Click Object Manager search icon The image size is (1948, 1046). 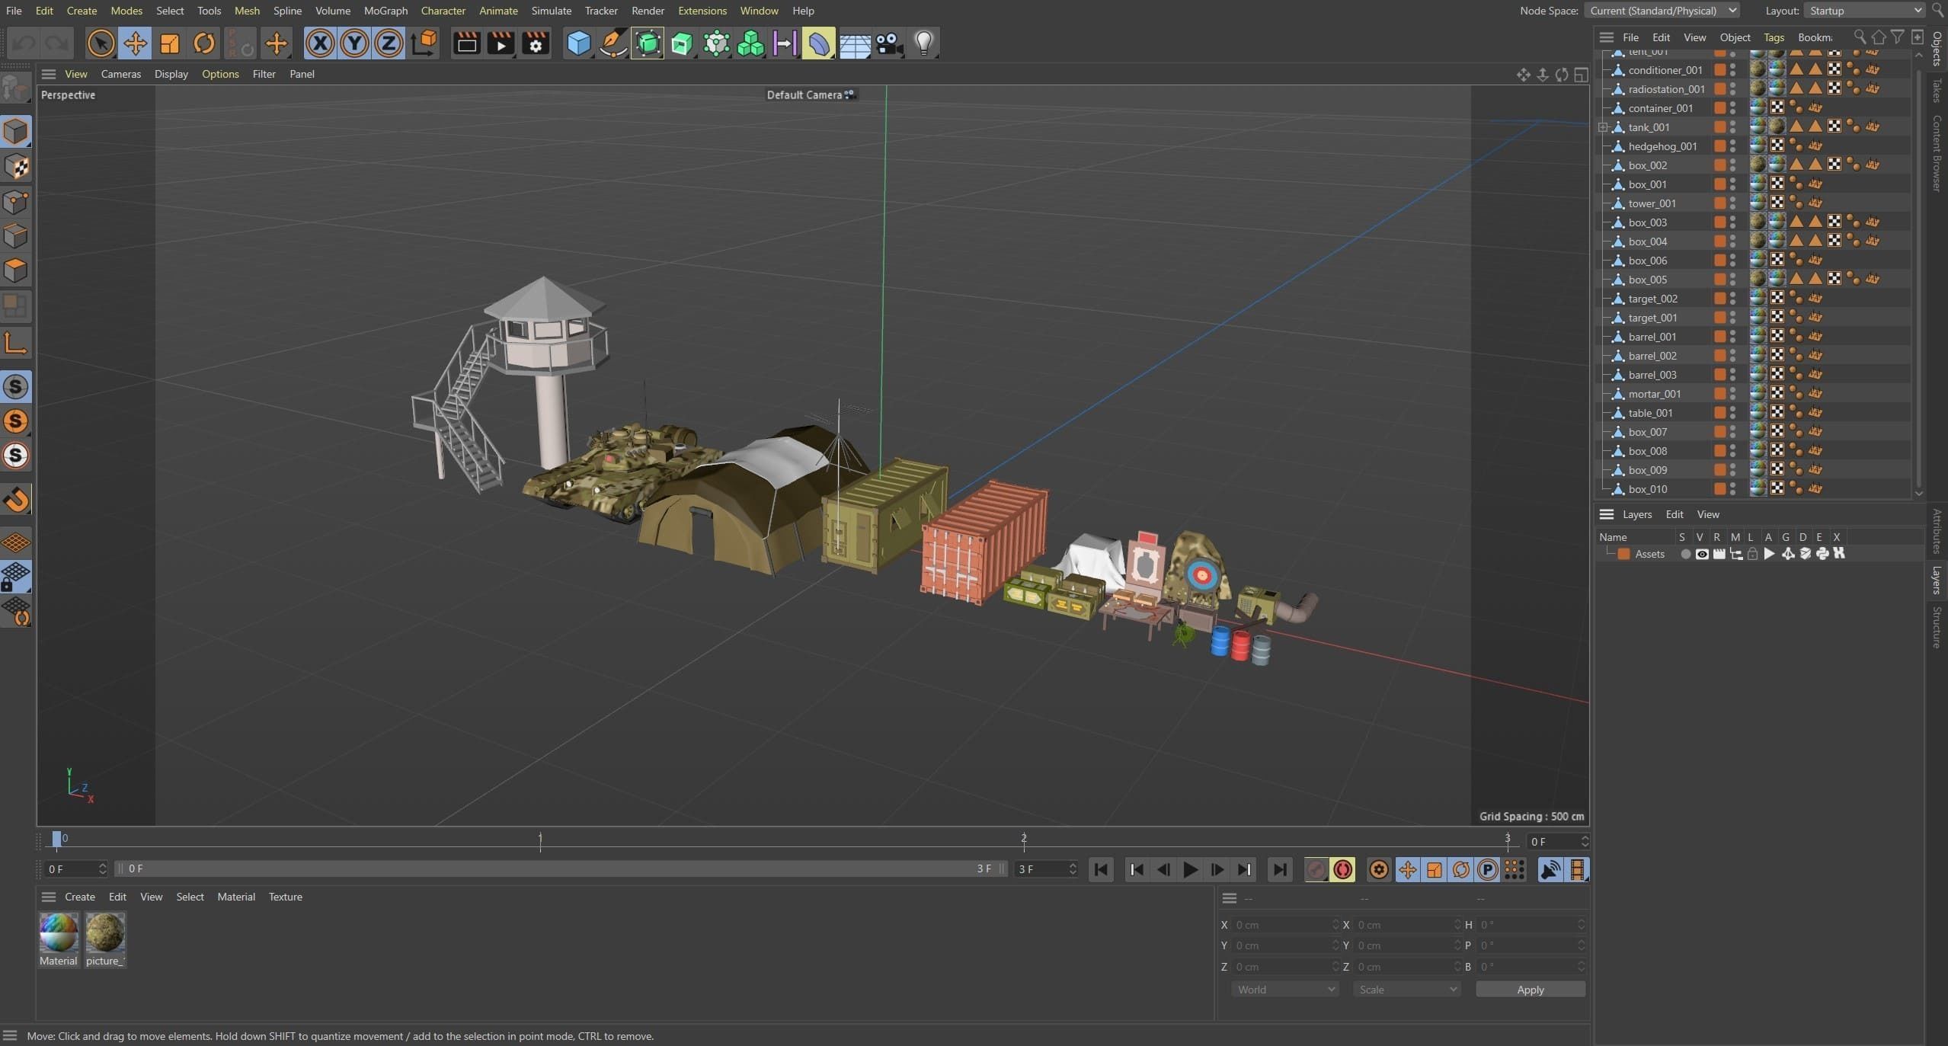1859,37
